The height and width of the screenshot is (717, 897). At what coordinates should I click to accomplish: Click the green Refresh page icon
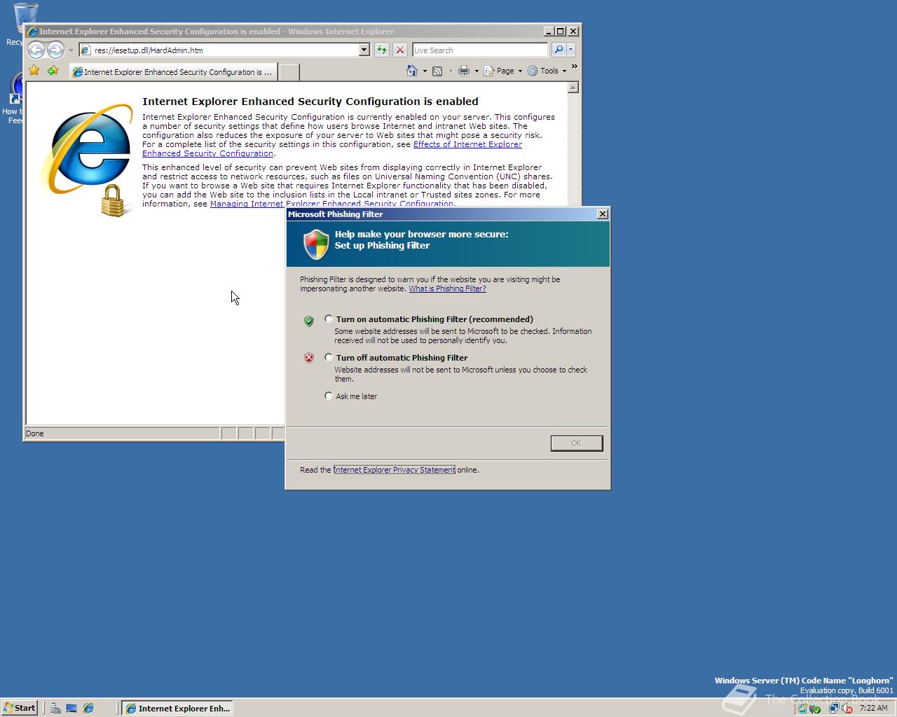coord(381,50)
